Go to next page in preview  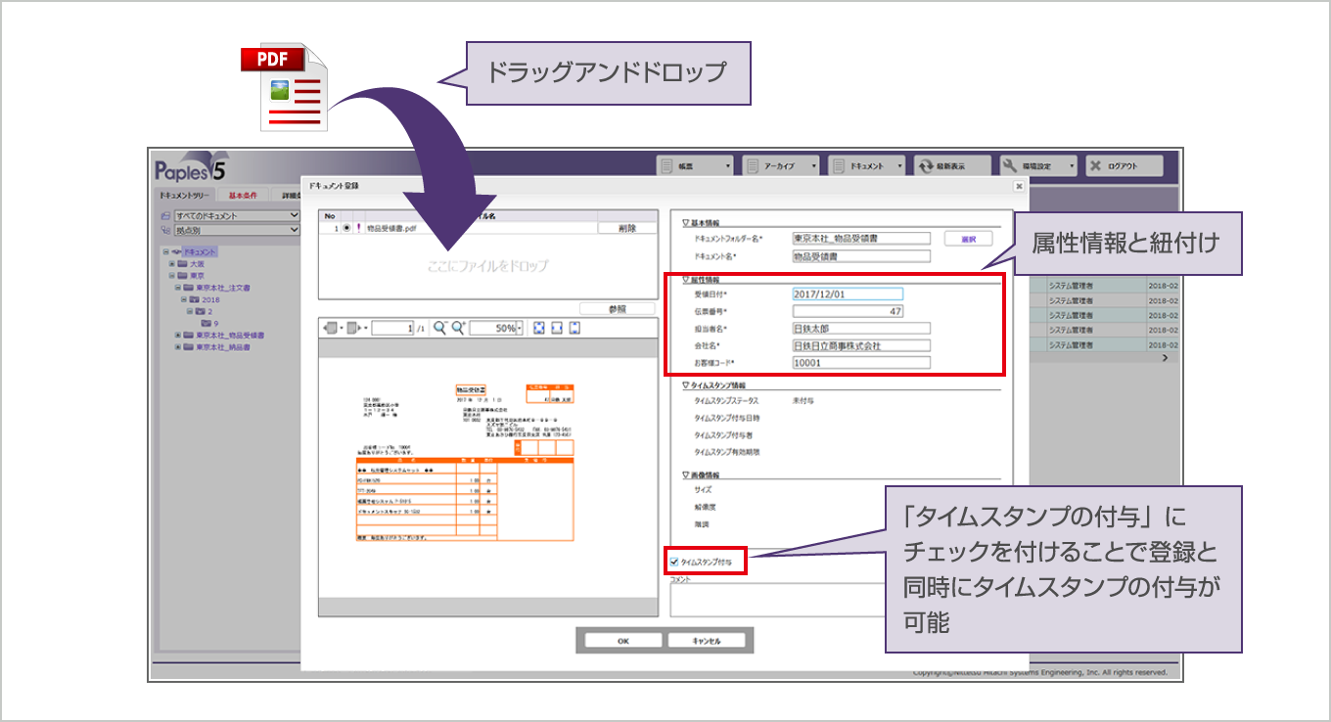[354, 329]
